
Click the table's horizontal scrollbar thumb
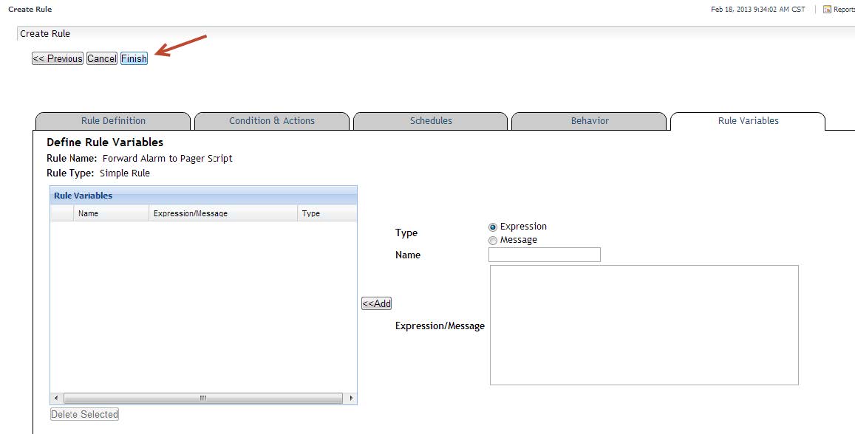[203, 399]
